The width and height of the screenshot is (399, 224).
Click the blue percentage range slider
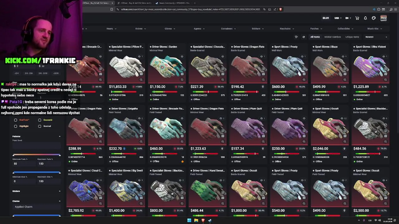(x=36, y=172)
